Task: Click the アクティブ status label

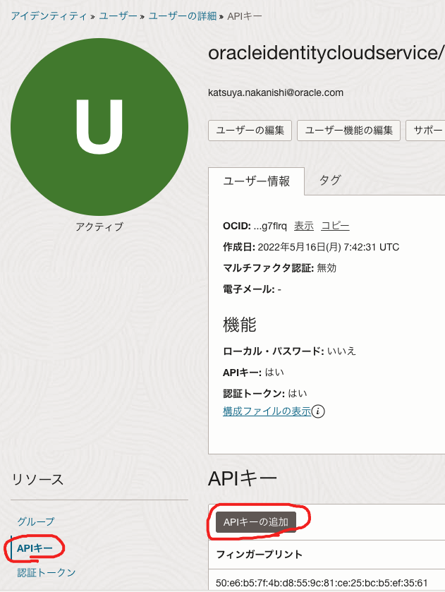Action: [x=99, y=226]
